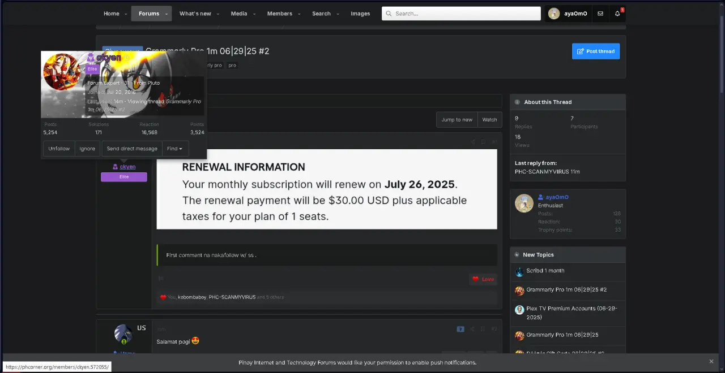Click 'and 5 others' reactions link
Viewport: 725px width, 373px height.
271,297
